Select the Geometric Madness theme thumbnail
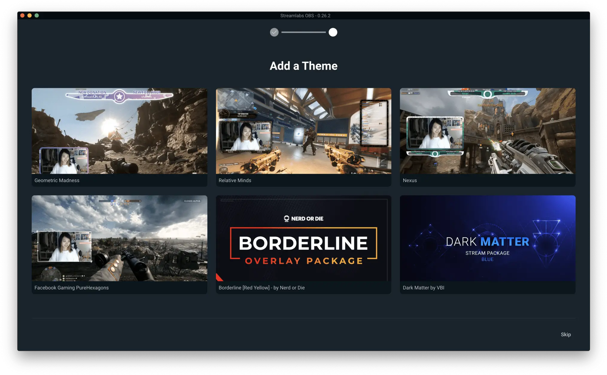607x375 pixels. pos(119,131)
